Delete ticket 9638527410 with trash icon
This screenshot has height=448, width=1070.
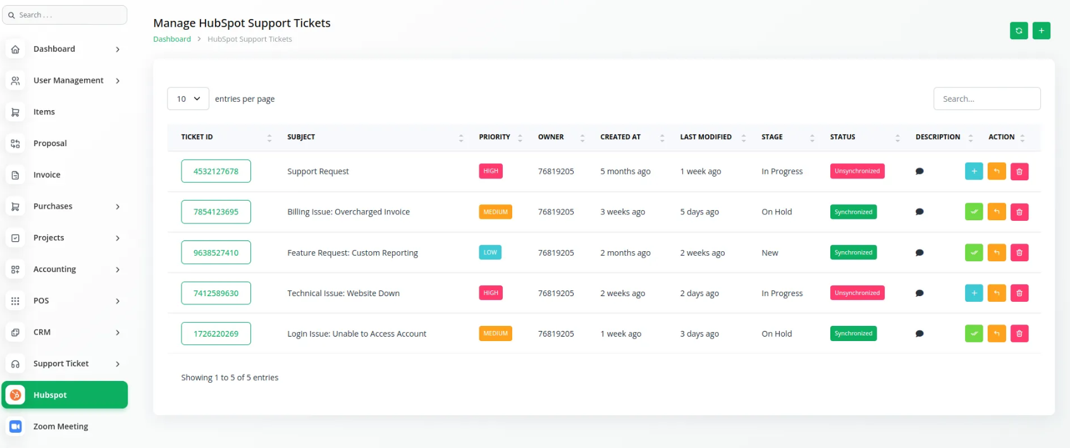(x=1019, y=252)
